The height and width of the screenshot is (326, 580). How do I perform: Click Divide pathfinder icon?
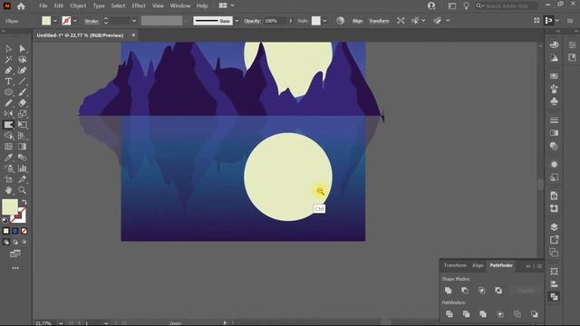[449, 314]
